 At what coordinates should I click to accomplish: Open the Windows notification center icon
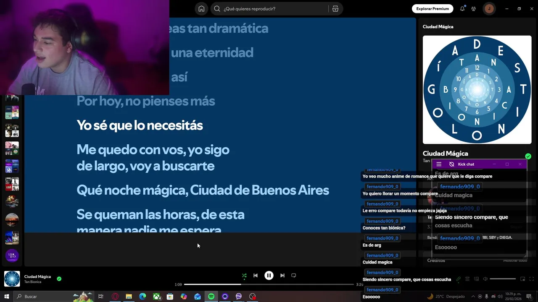(529, 297)
